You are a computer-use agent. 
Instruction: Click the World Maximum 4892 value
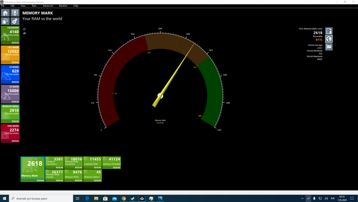click(319, 59)
